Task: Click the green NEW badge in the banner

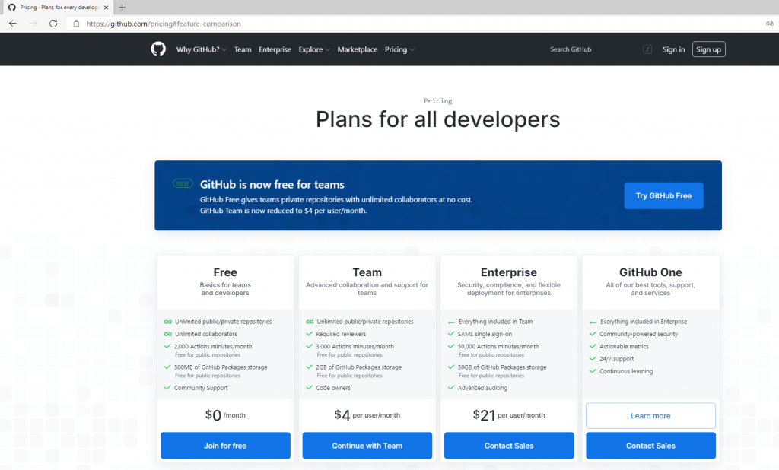Action: (x=183, y=183)
